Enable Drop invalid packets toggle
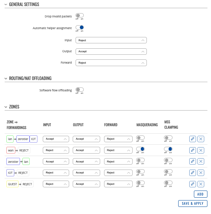This screenshot has width=211, height=214. [x=79, y=15]
